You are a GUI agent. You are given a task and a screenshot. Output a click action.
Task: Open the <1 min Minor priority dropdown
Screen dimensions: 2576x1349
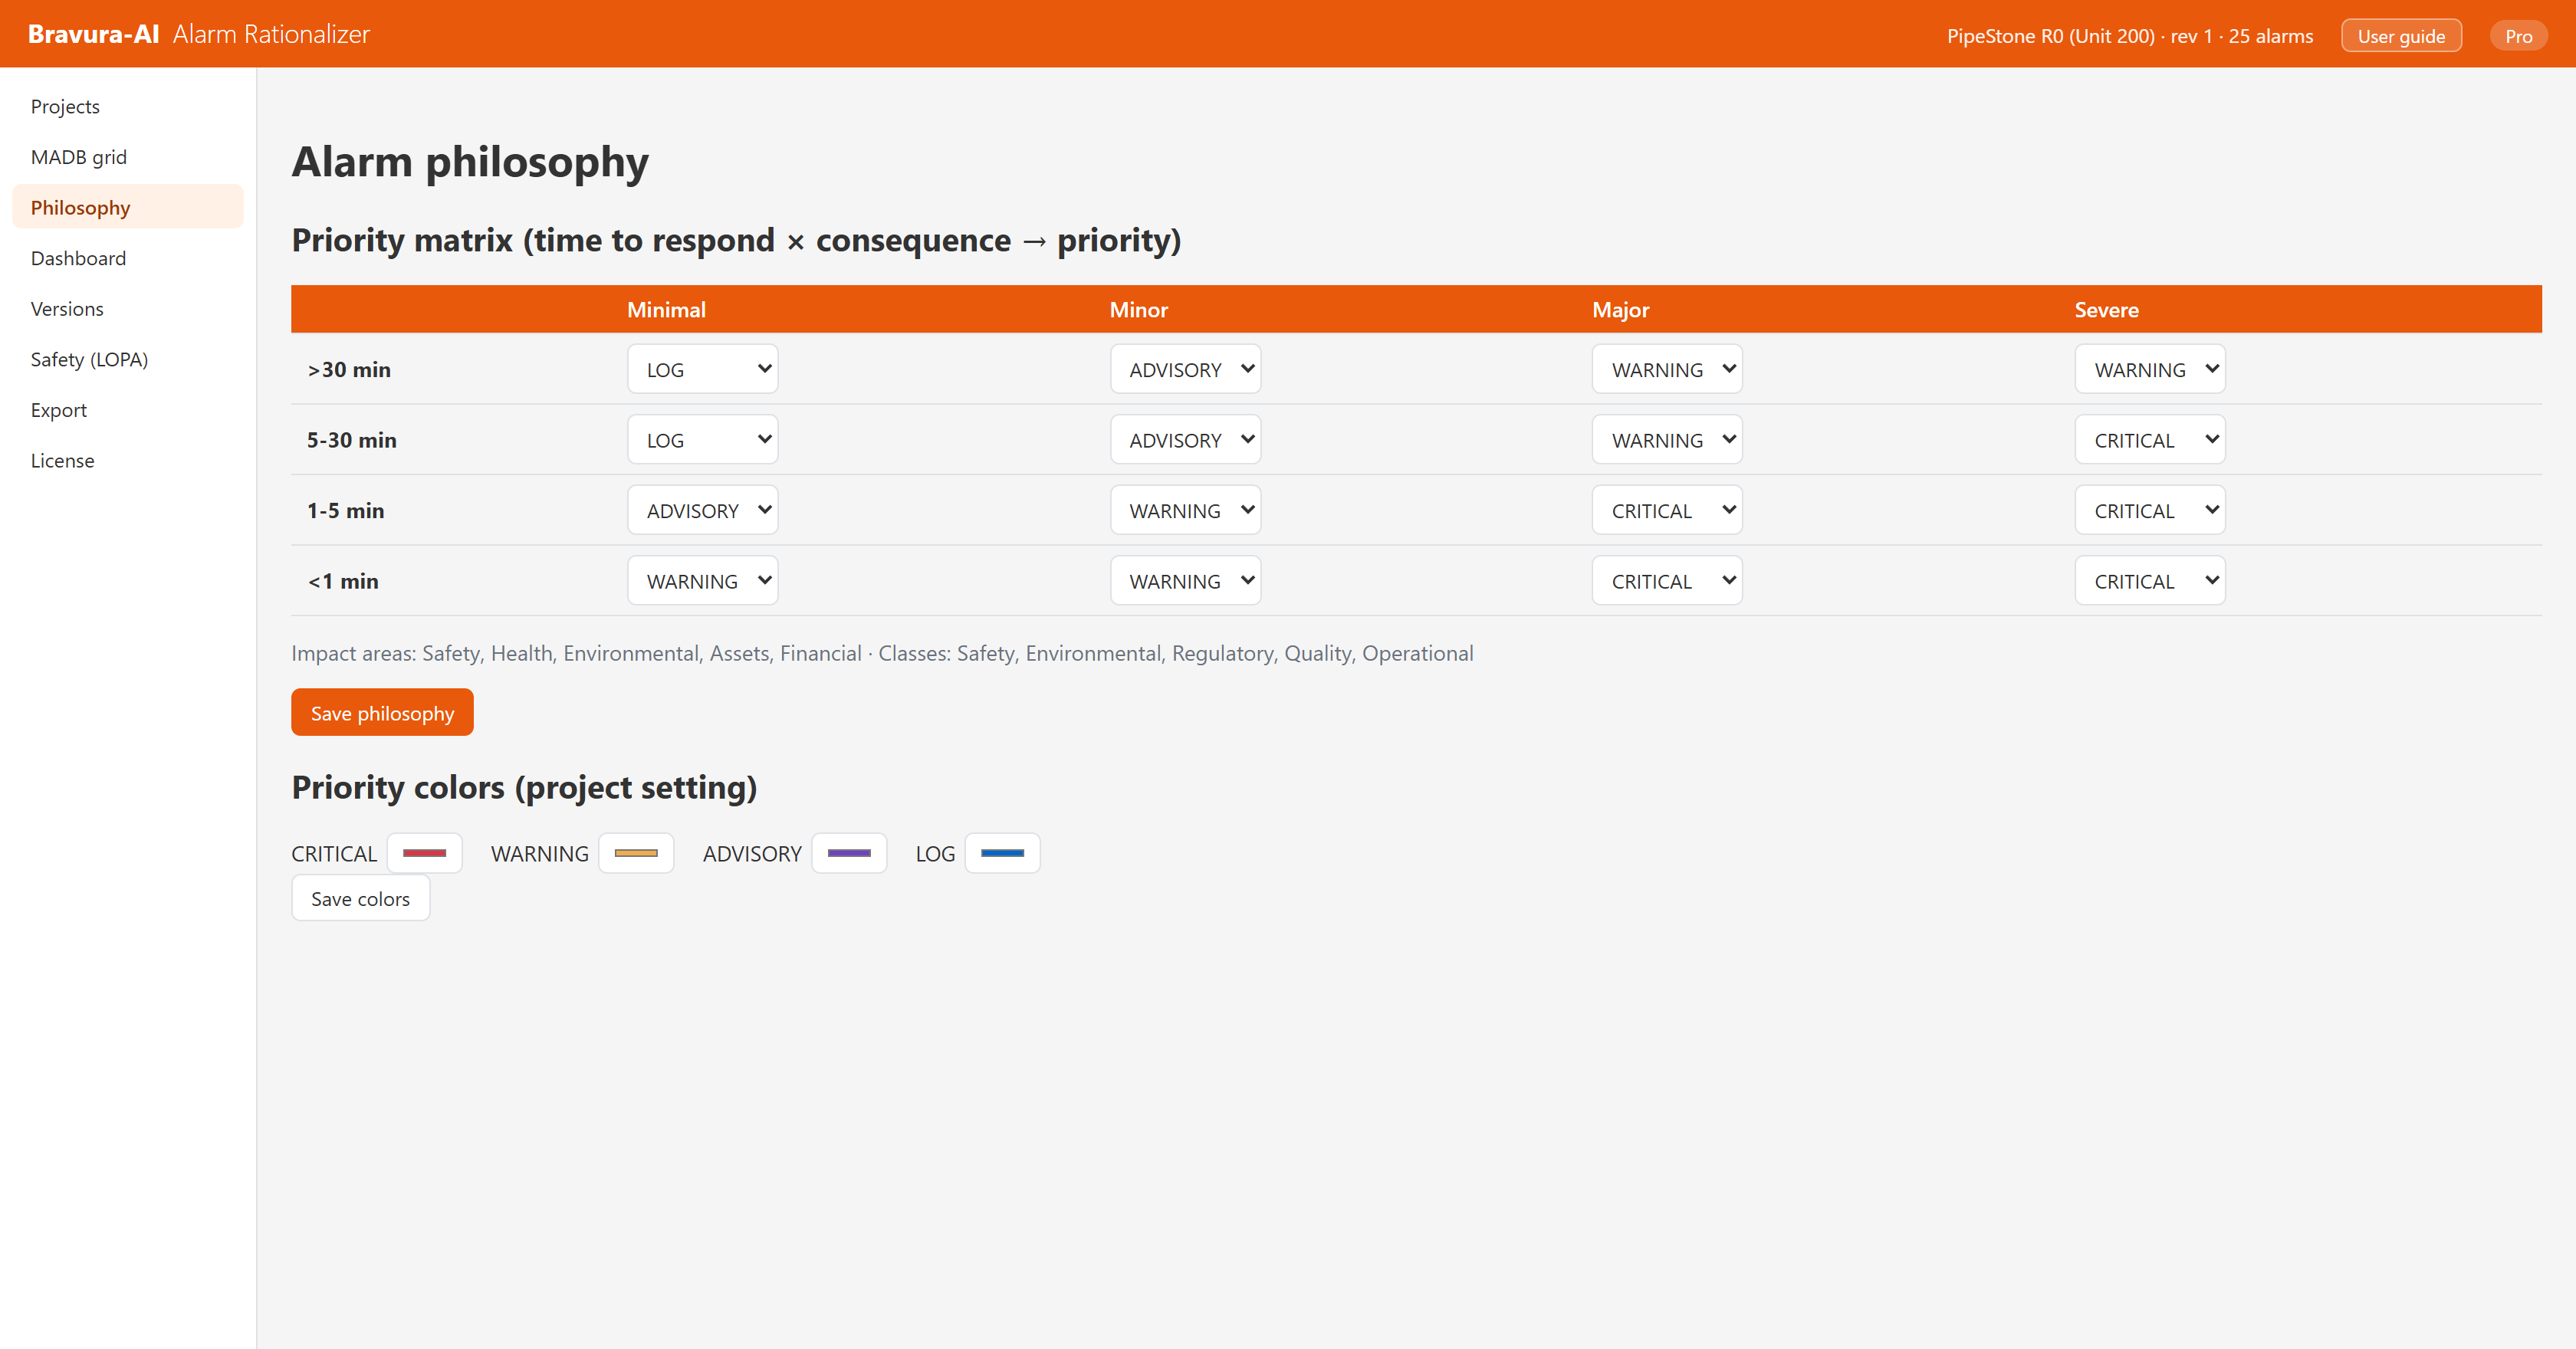pos(1185,581)
